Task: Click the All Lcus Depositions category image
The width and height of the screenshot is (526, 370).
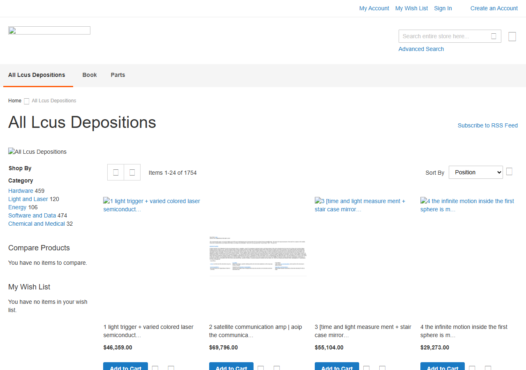Action: pos(37,152)
